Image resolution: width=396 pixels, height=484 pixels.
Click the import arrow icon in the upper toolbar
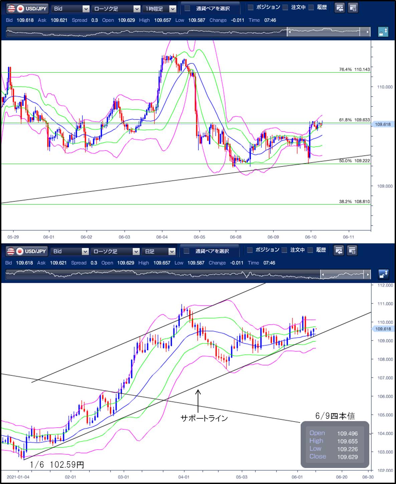(340, 8)
